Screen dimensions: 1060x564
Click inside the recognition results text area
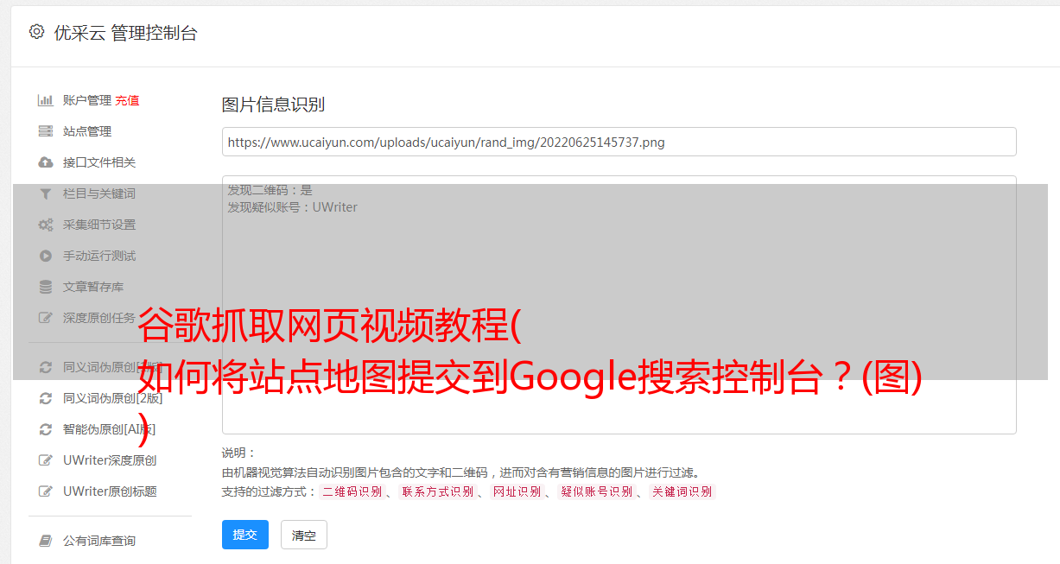(x=619, y=304)
